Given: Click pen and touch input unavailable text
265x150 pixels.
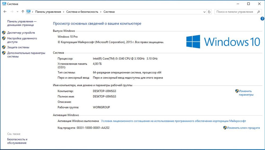Looking at the screenshot, I should coord(128,78).
